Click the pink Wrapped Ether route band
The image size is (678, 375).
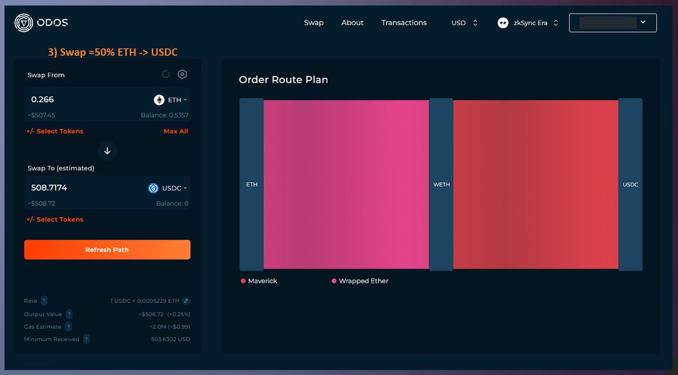pos(346,184)
